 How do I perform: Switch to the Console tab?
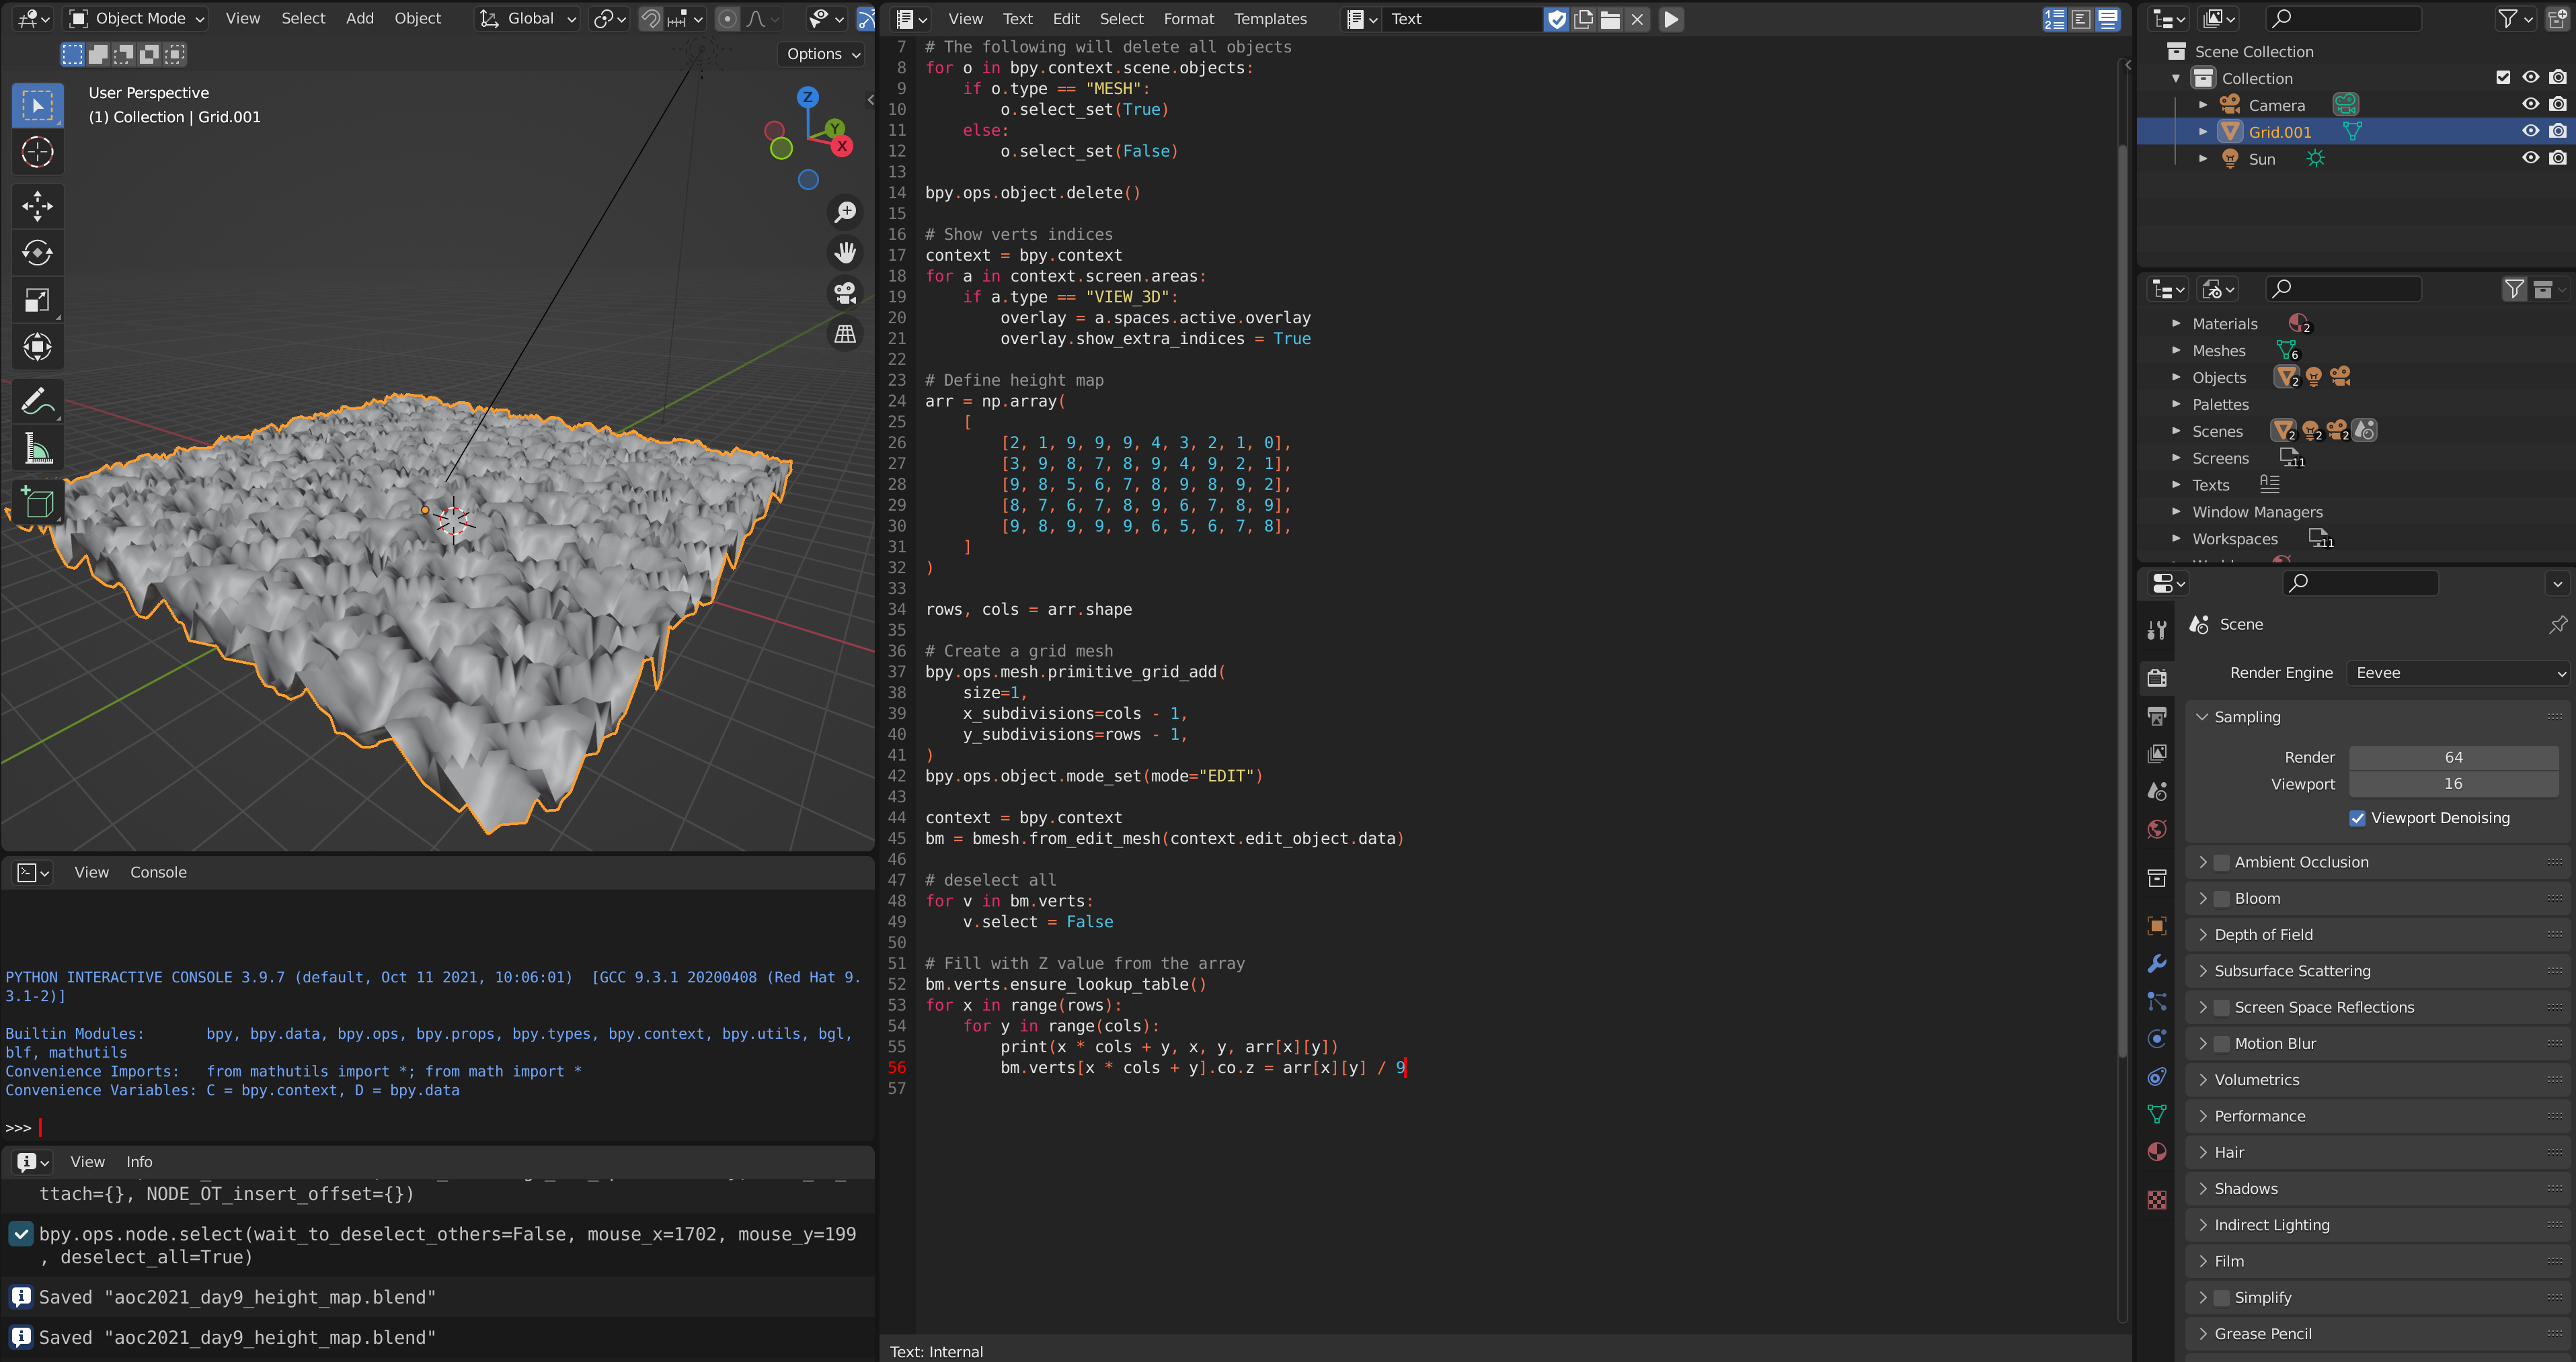click(x=158, y=871)
